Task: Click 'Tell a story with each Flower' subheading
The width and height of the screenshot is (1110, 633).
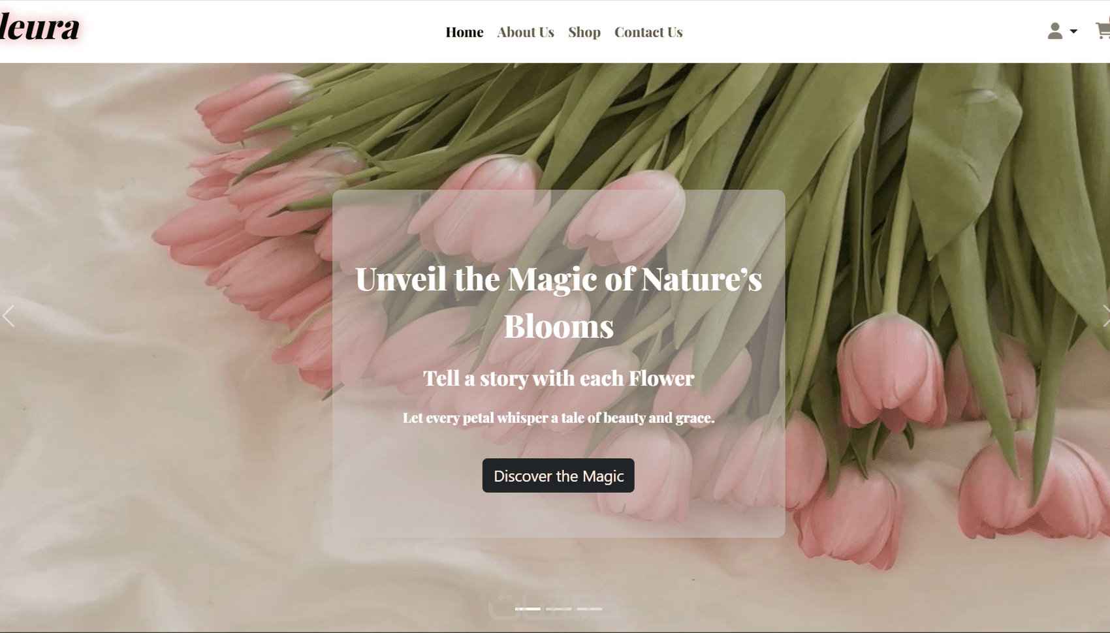Action: tap(559, 378)
